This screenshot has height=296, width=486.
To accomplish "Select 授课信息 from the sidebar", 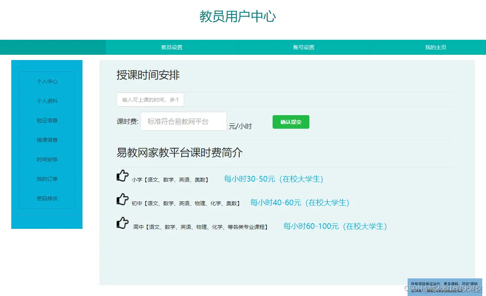I will (x=47, y=140).
